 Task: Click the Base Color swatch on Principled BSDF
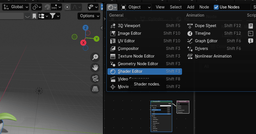[165, 106]
